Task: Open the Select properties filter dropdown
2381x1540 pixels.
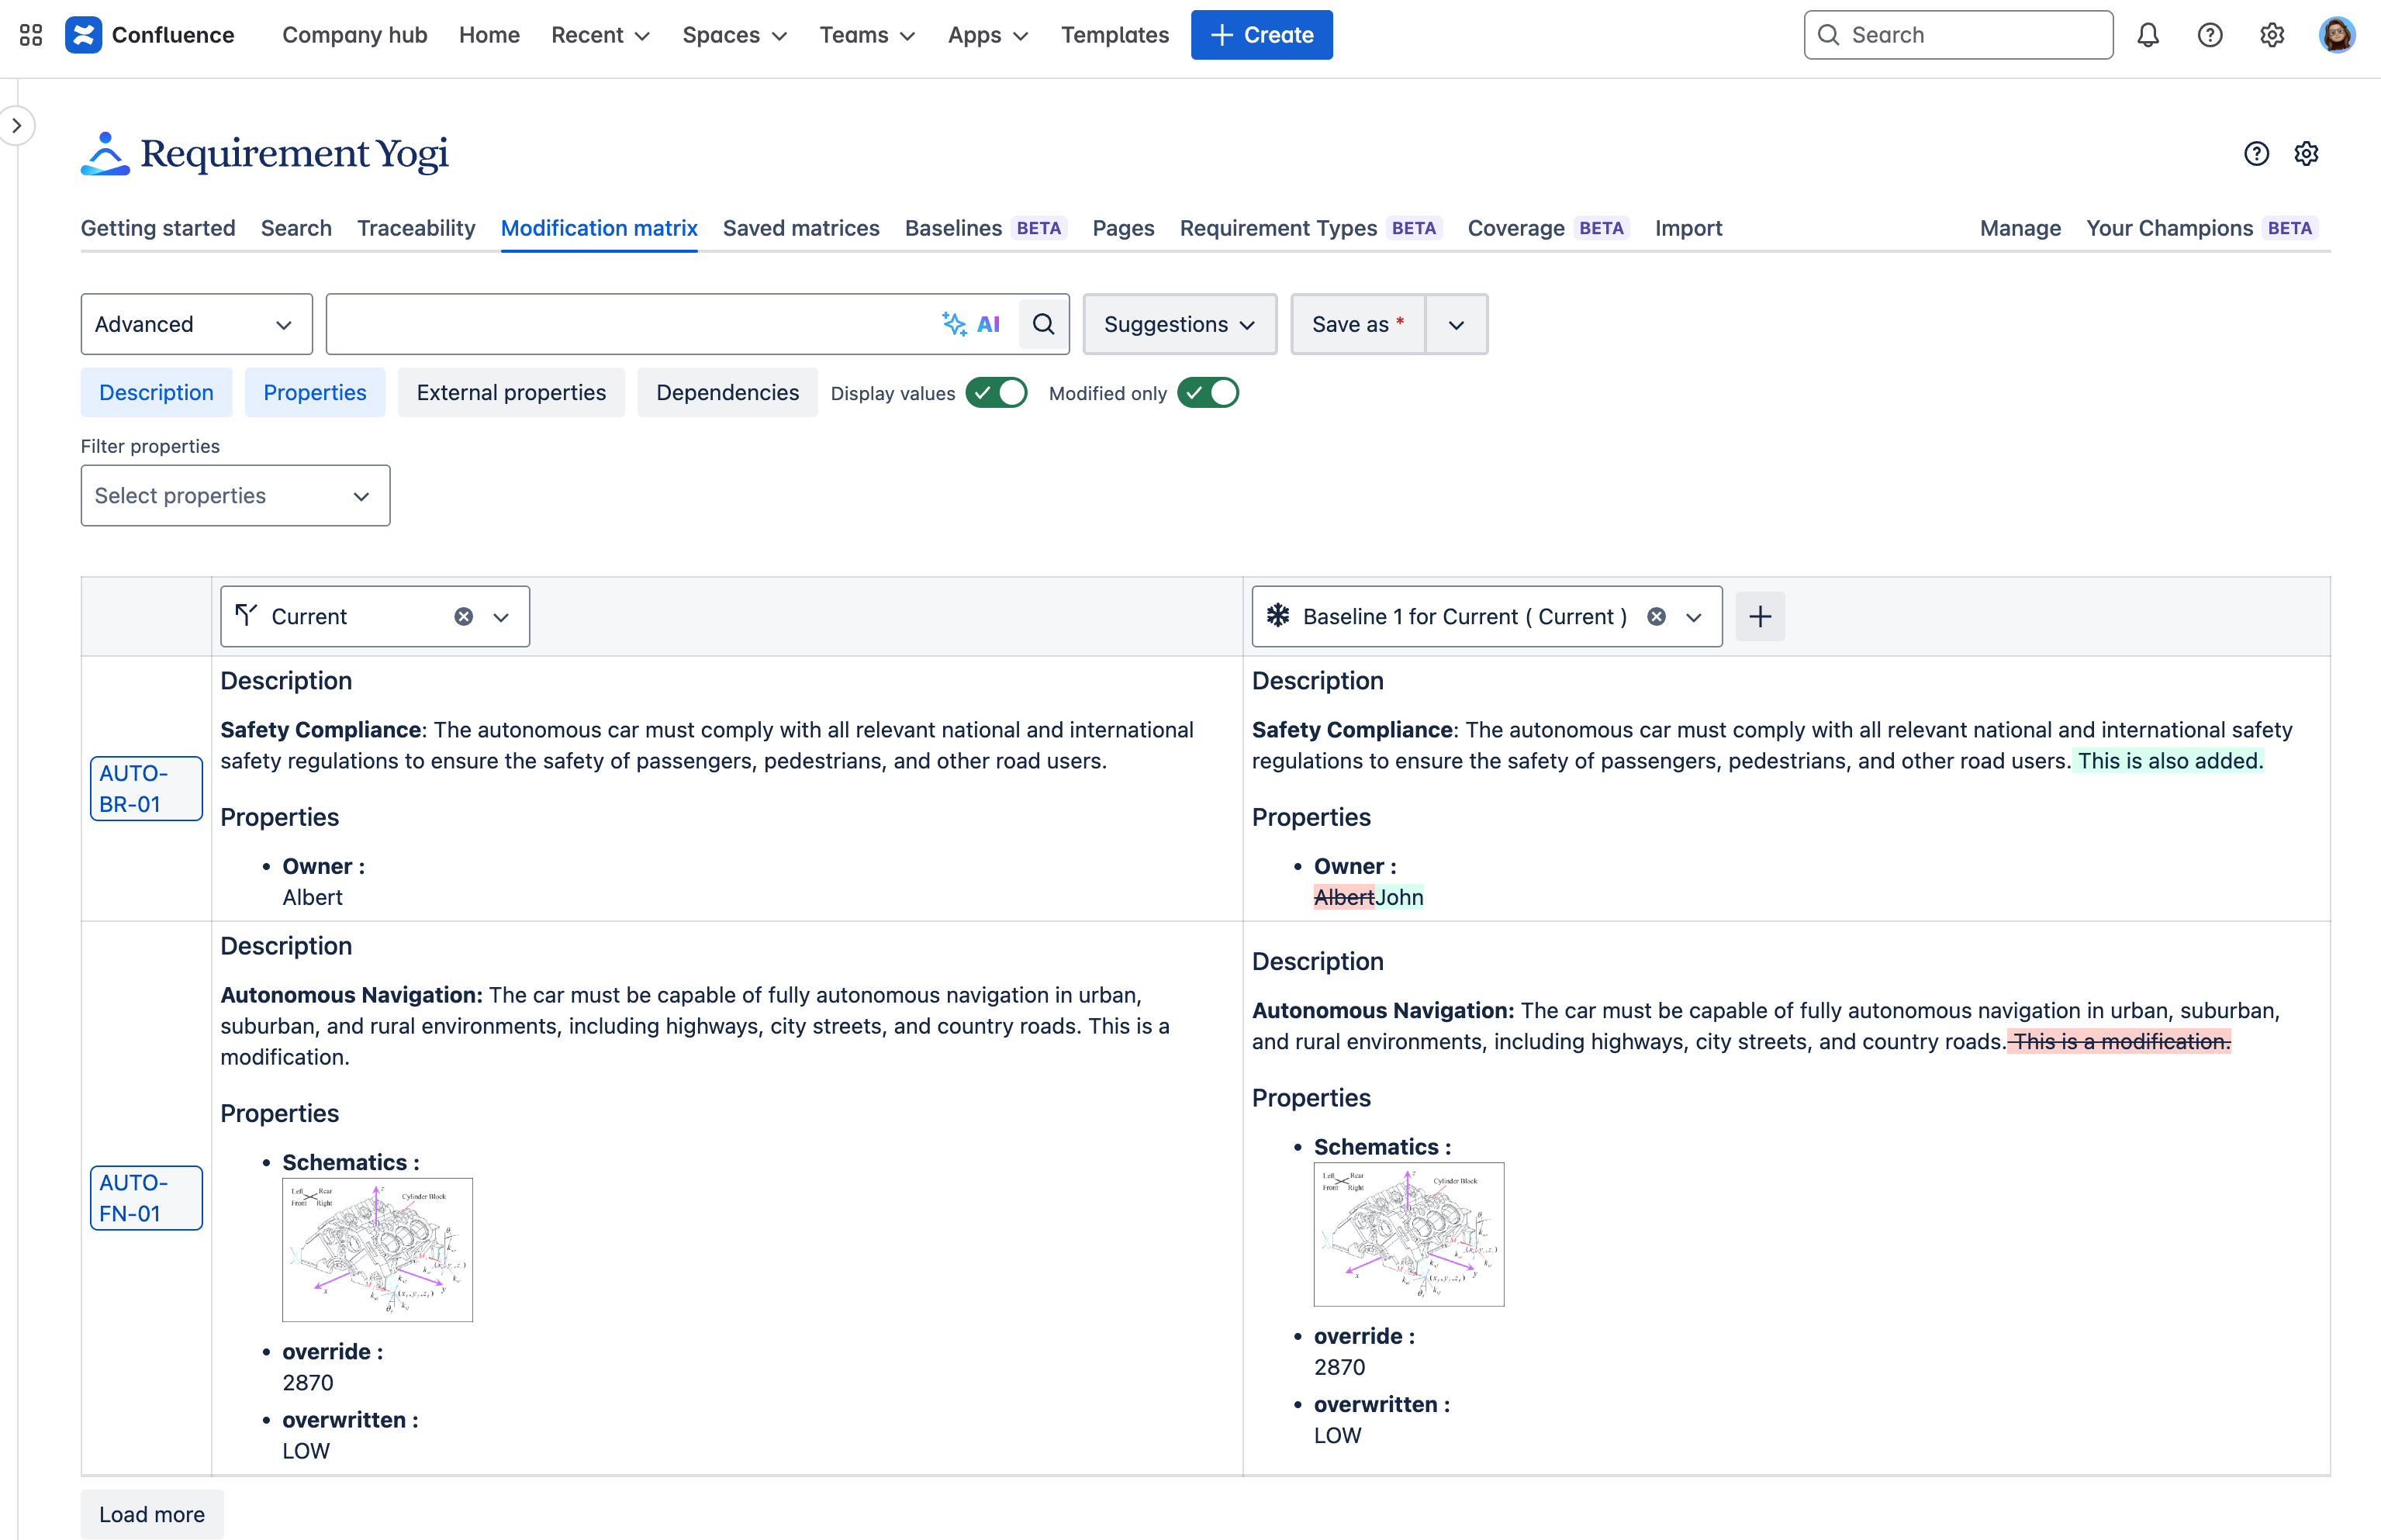Action: tap(235, 496)
